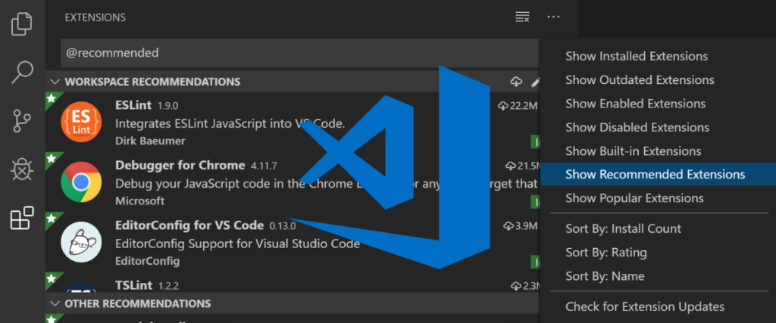776x323 pixels.
Task: Click the EditorConfig mouse logo
Action: [81, 242]
